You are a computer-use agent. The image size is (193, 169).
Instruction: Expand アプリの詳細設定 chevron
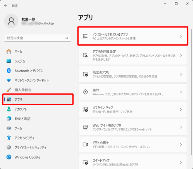click(x=181, y=55)
